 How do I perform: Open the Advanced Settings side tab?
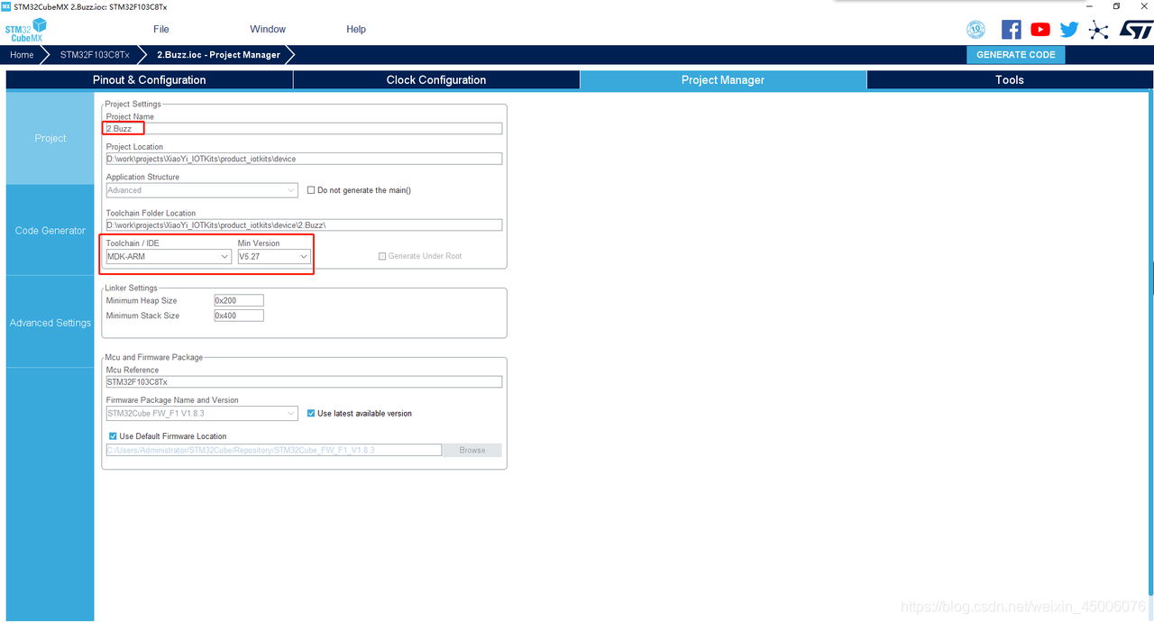[50, 323]
